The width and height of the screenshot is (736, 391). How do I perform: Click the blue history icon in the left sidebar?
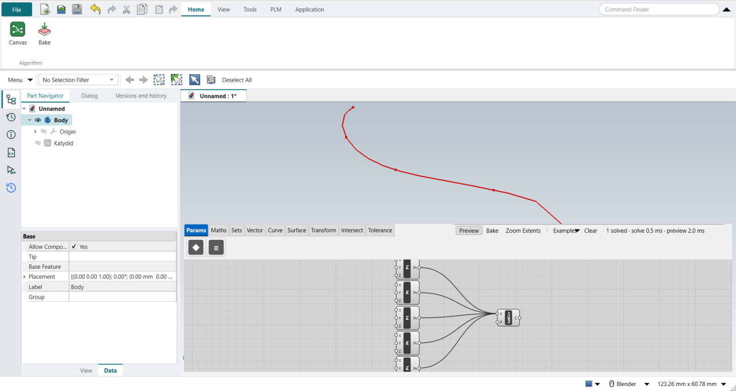pyautogui.click(x=11, y=187)
